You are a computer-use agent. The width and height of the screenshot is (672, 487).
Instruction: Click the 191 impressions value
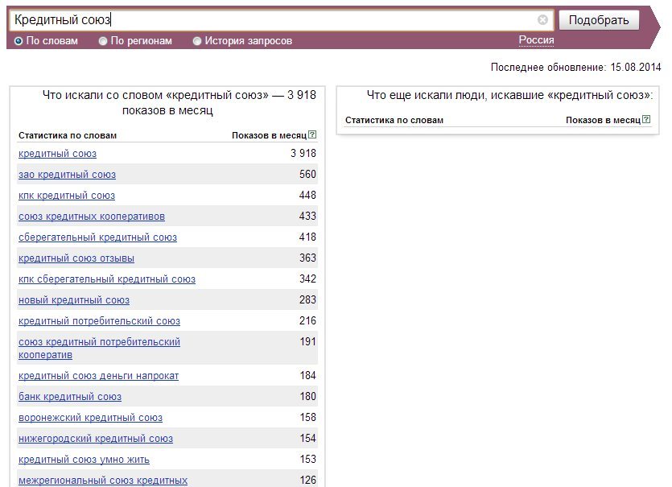(307, 343)
